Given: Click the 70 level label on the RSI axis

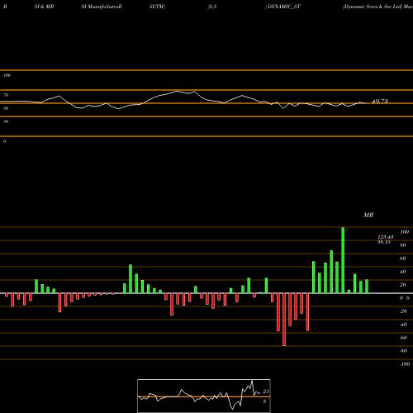Looking at the screenshot, I should (x=6, y=95).
